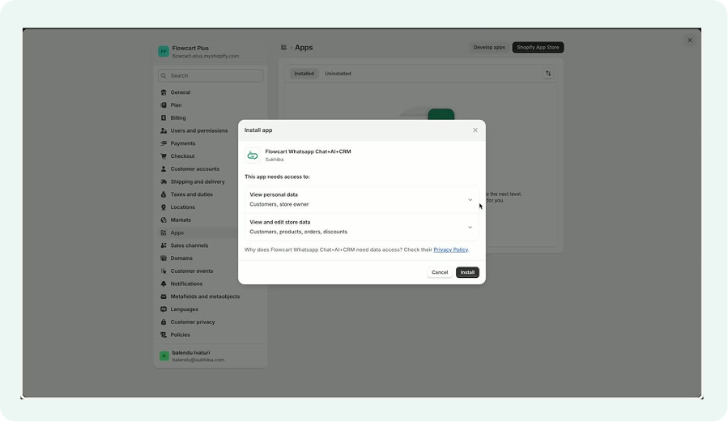Click the Shipping and delivery truck icon
Screen dimensions: 728x422
pos(164,181)
